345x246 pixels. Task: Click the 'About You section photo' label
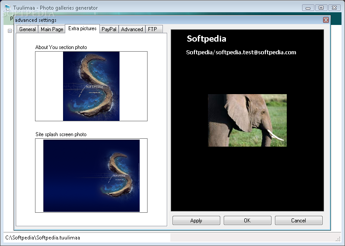click(x=61, y=47)
